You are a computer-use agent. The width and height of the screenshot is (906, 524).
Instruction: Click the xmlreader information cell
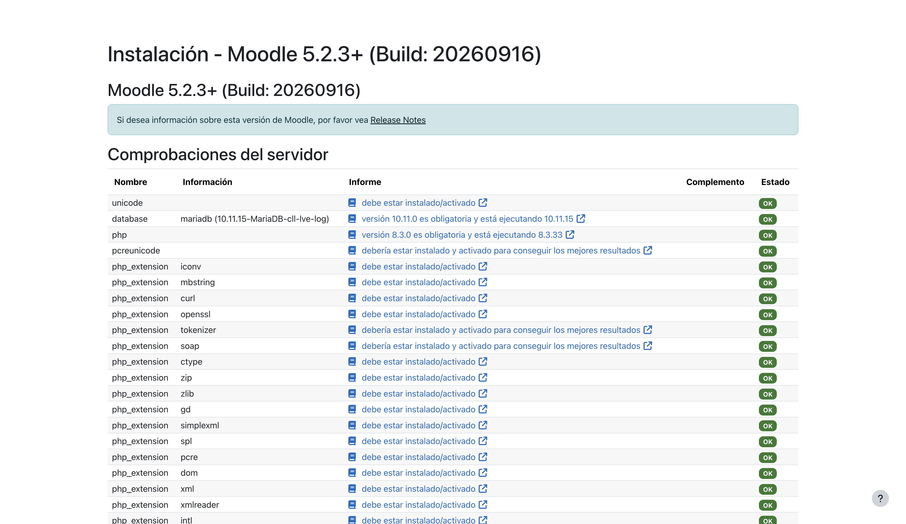(200, 505)
